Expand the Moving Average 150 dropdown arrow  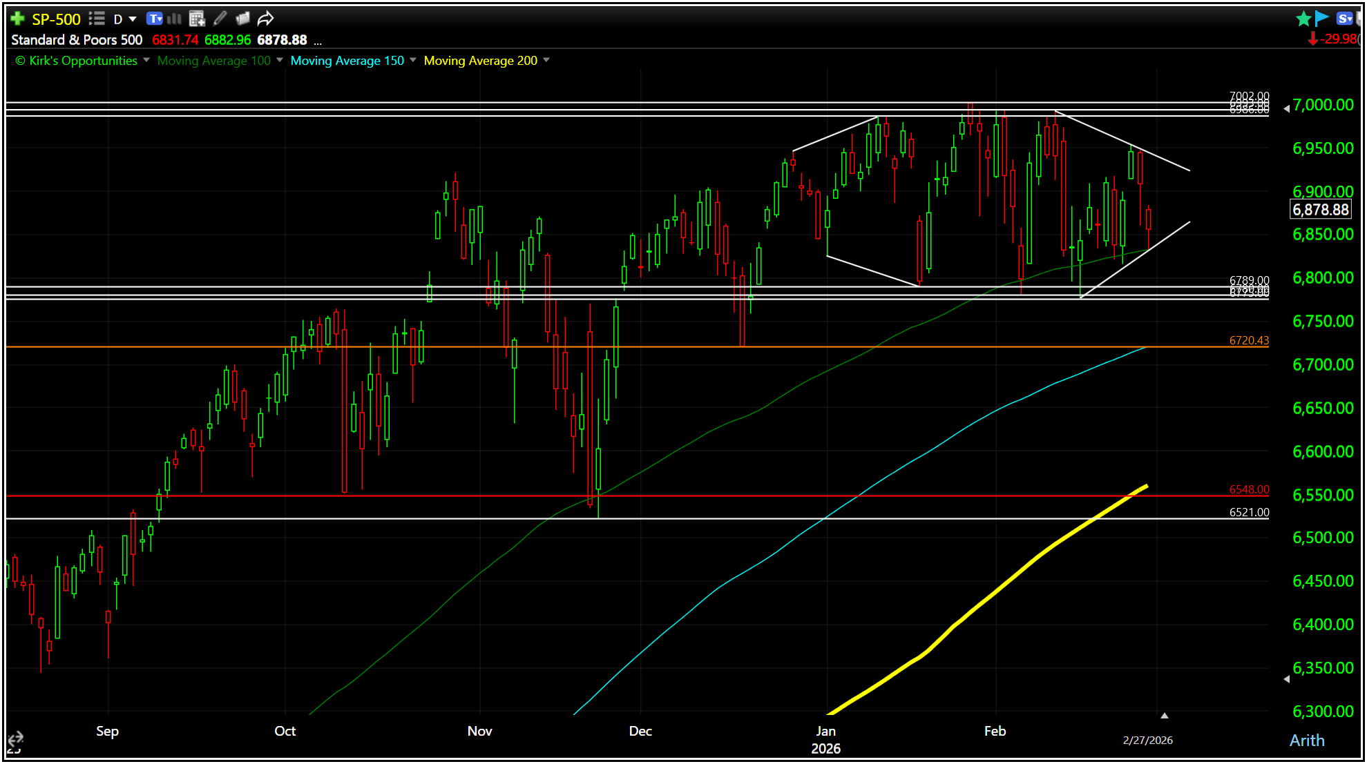pyautogui.click(x=413, y=60)
